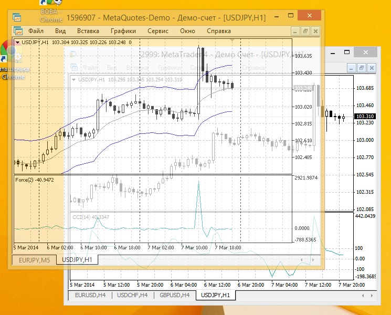Image resolution: width=391 pixels, height=315 pixels.
Task: Open the Вид menu in front window
Action: (60, 31)
